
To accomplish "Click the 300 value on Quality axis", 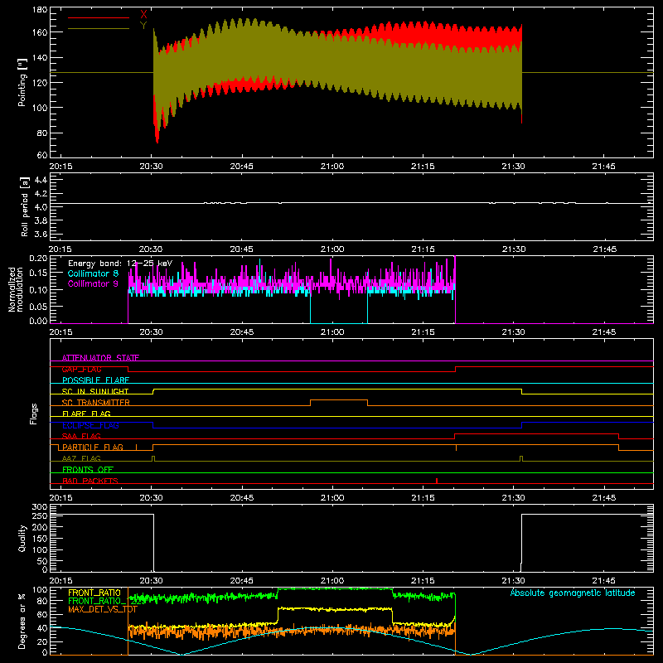I will pos(40,507).
